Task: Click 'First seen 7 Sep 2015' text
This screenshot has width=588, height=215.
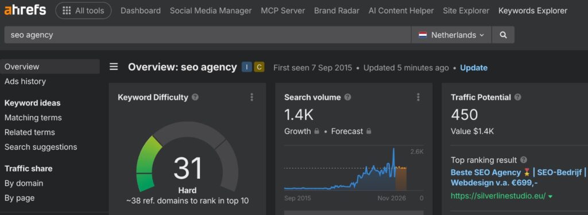Action: pyautogui.click(x=313, y=68)
